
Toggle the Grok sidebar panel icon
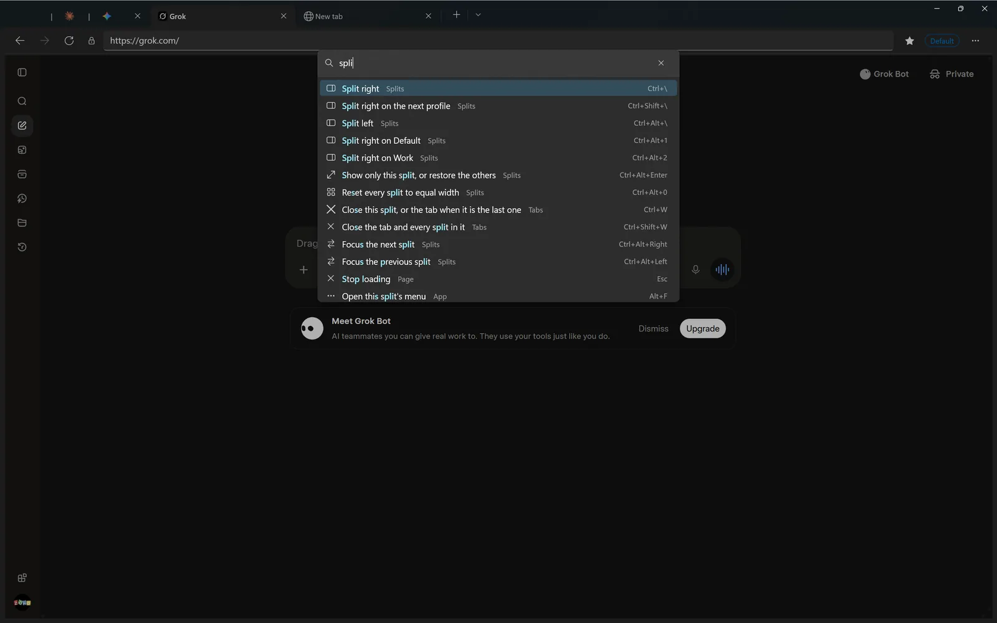point(22,72)
